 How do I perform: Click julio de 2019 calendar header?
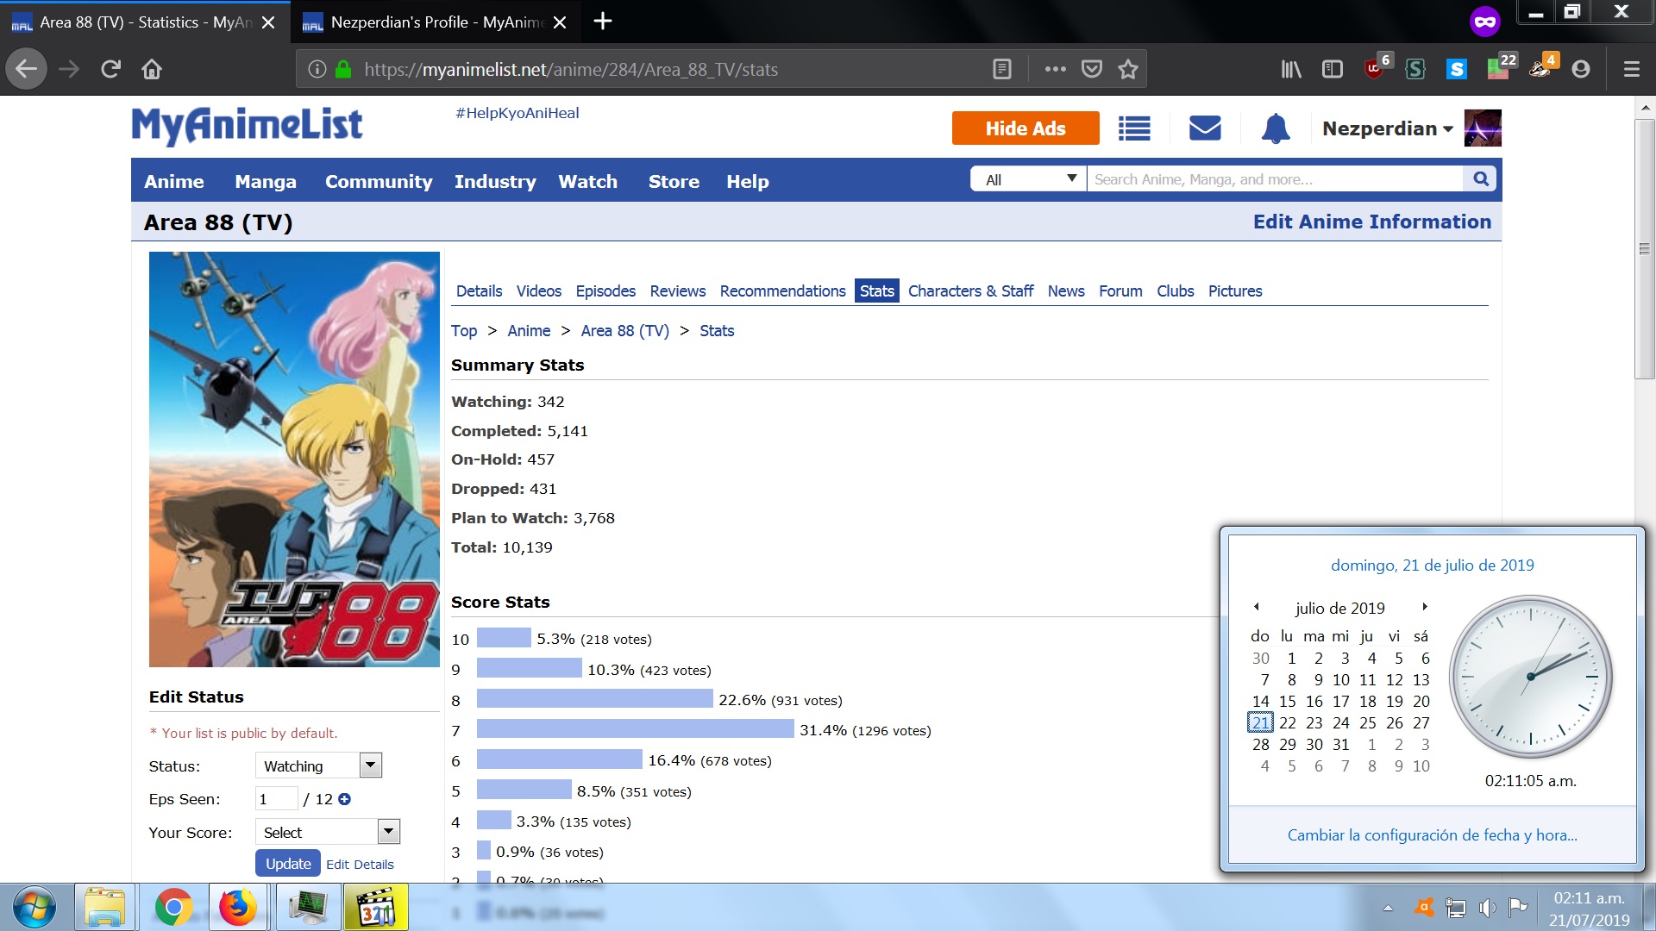[1340, 608]
